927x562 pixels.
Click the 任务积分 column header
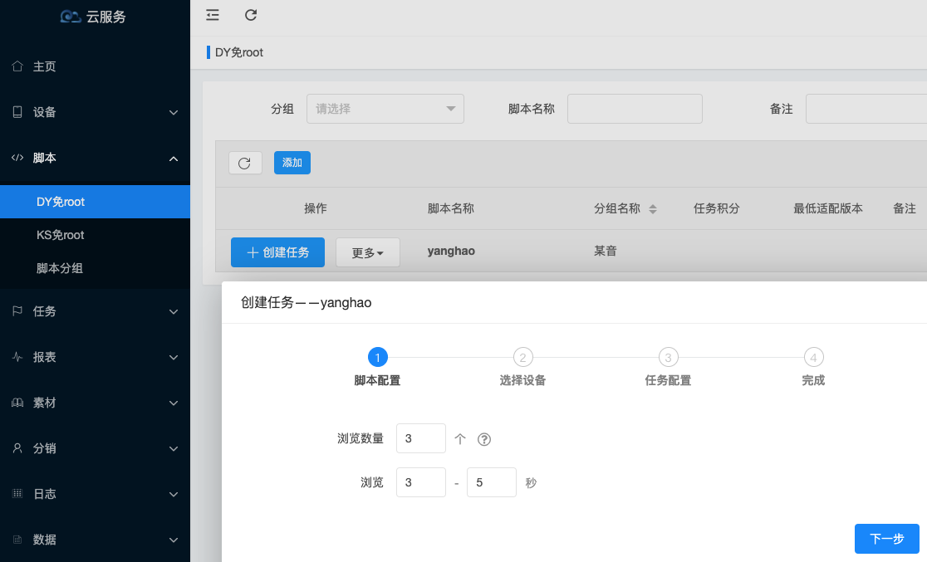click(717, 208)
